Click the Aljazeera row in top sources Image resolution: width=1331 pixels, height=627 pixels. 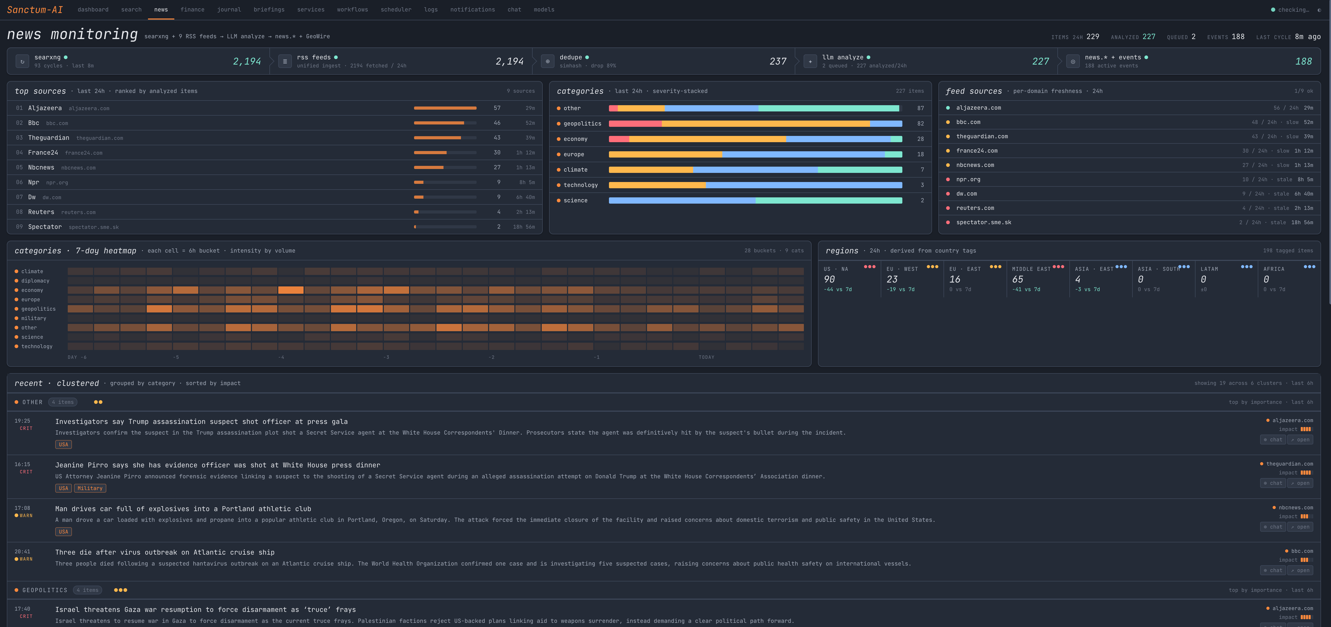[x=275, y=108]
